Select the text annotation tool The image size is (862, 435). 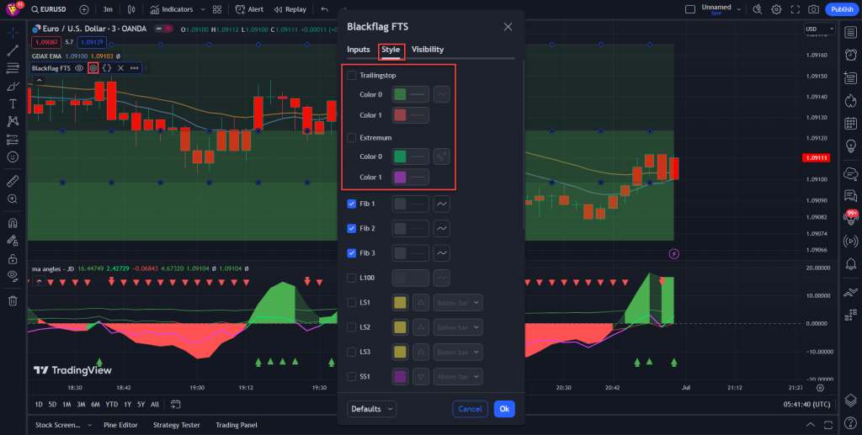(x=13, y=103)
